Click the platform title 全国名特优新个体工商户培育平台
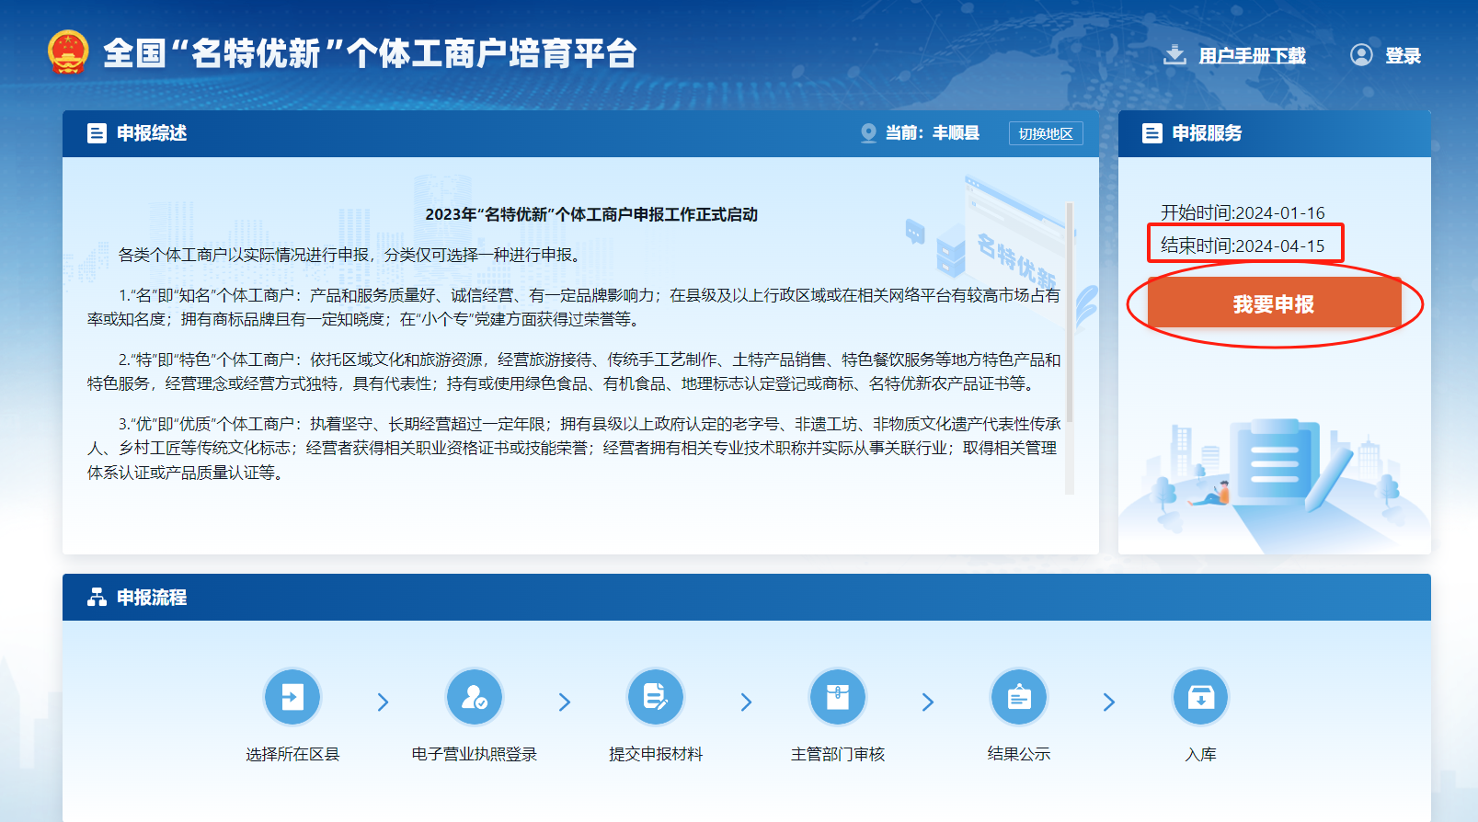Screen dimensions: 1478x822 [370, 53]
